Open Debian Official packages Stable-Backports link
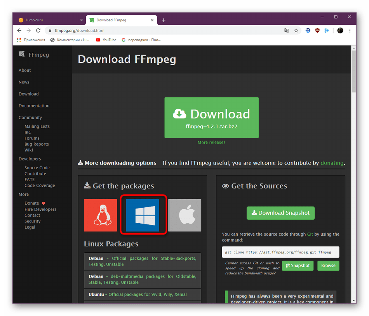369x316 pixels. click(x=143, y=261)
